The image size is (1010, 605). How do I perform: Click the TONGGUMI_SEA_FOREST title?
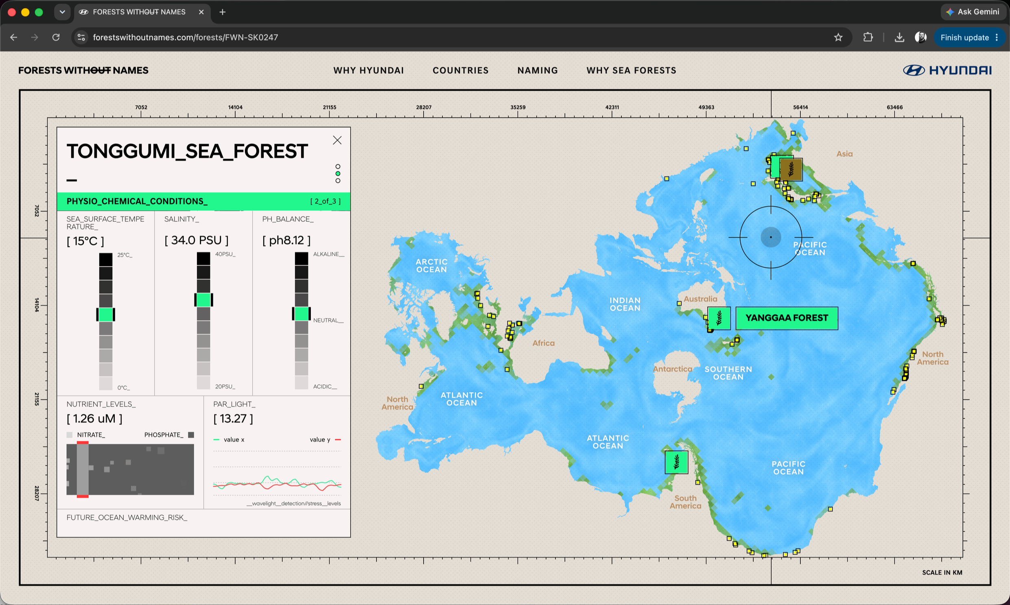187,151
